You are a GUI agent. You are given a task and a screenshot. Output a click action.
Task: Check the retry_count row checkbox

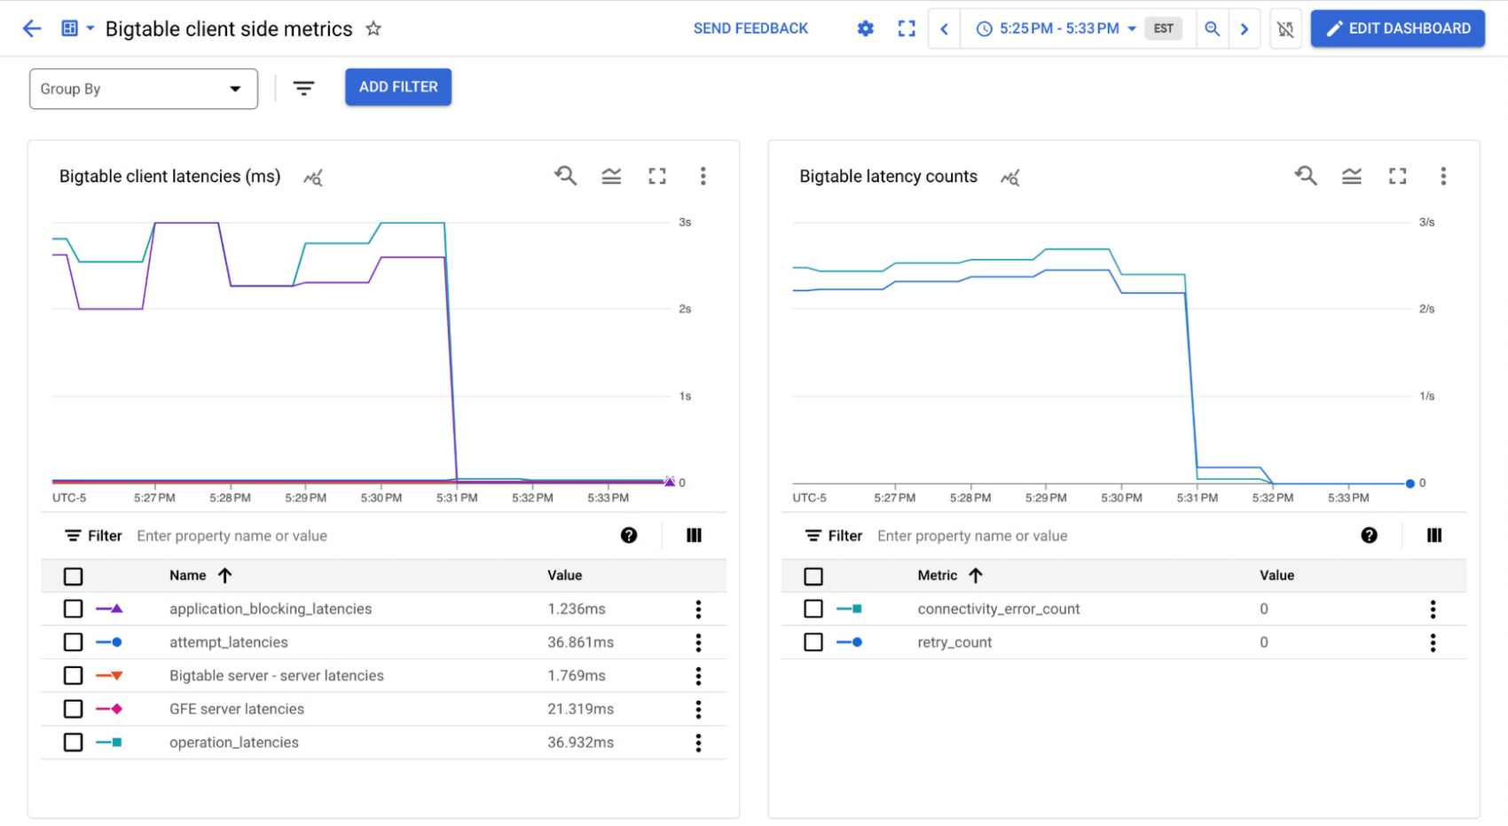tap(813, 642)
